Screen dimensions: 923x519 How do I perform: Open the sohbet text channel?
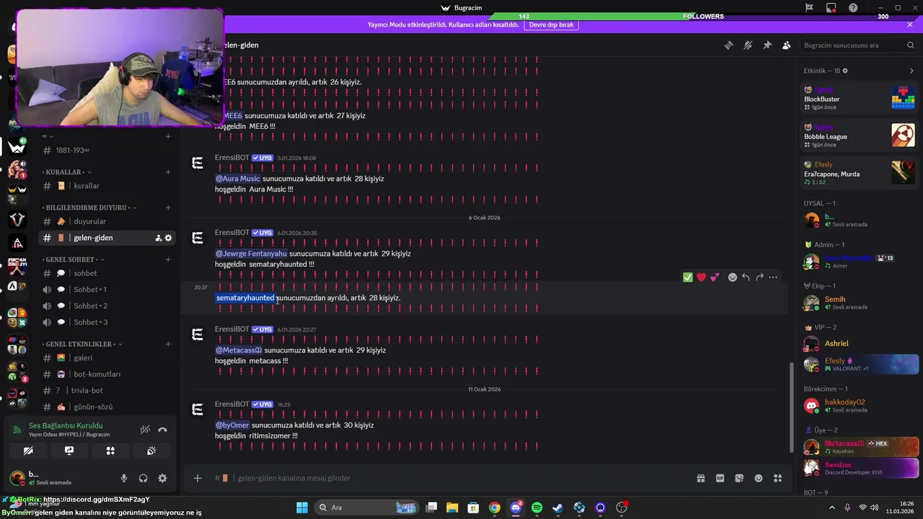[x=107, y=273]
